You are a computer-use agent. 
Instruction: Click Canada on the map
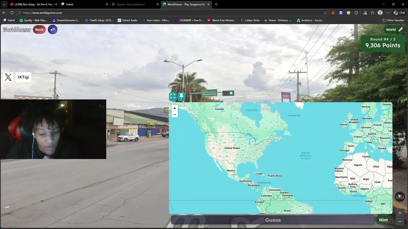pos(219,109)
